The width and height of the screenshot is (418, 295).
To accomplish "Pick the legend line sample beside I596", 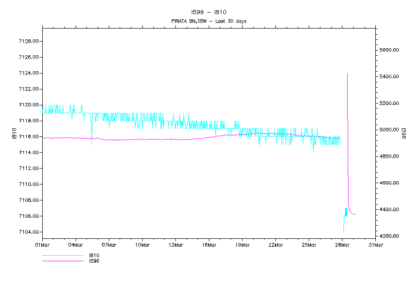I will (x=62, y=261).
